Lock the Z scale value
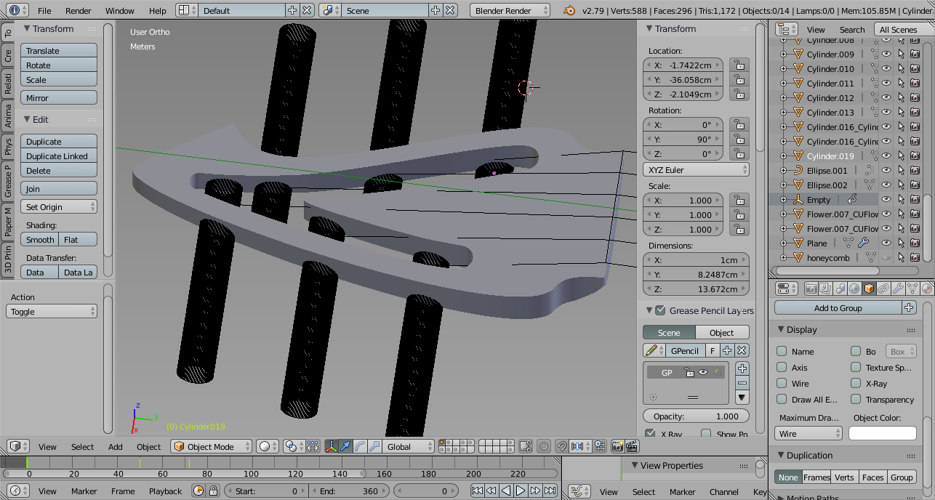Screen dimensions: 935x500 click(x=739, y=229)
